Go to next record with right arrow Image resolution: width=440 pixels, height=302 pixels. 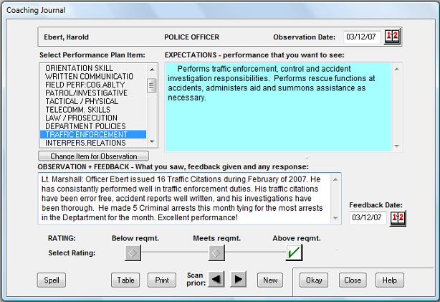pos(239,280)
